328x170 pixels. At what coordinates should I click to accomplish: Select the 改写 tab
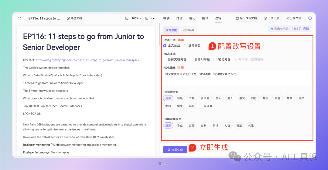coord(218,18)
